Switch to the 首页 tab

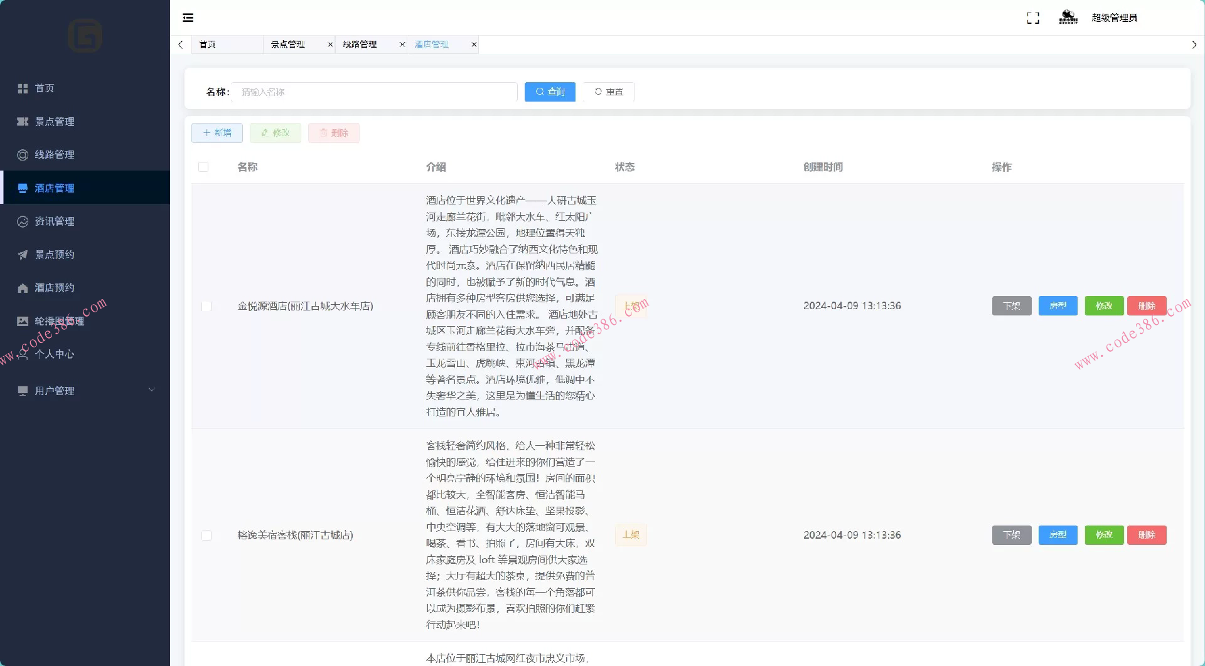click(207, 45)
